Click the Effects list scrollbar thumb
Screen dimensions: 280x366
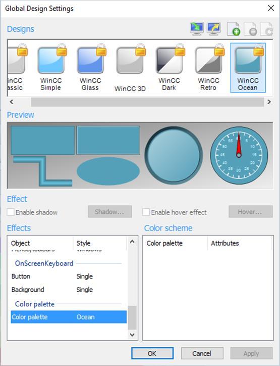pyautogui.click(x=132, y=317)
